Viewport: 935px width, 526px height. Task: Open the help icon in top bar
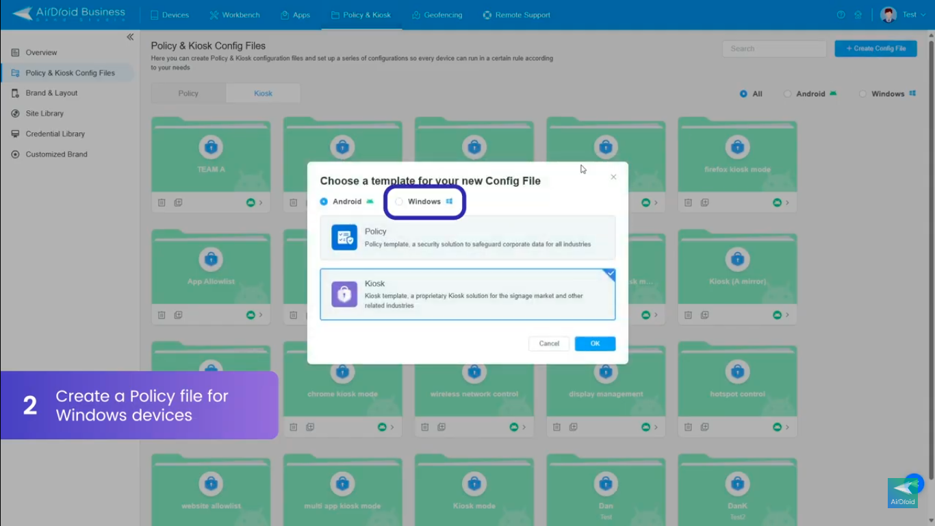click(841, 14)
